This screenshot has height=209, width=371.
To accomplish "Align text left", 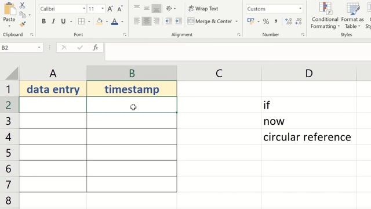I will coord(137,21).
